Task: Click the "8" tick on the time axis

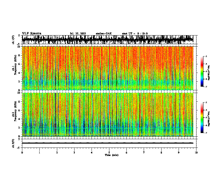Action: pos(161,153)
